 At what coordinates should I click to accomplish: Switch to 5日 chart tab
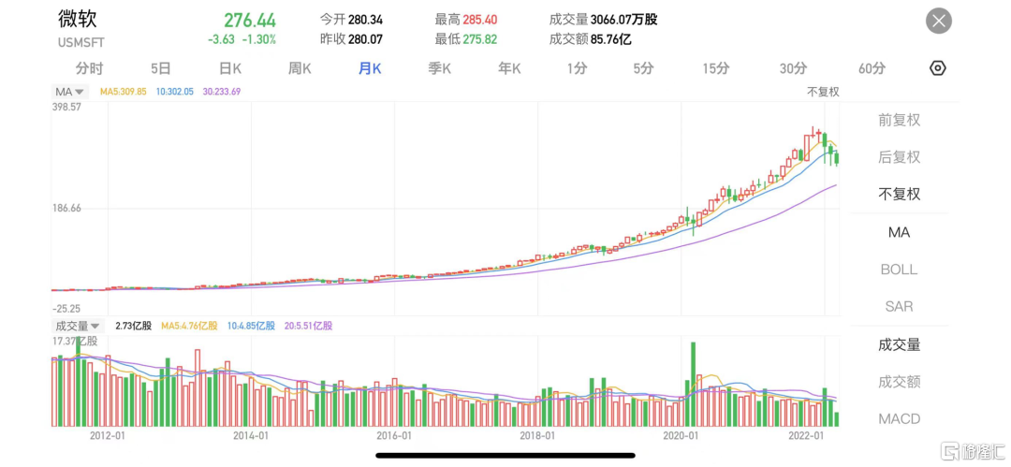(x=161, y=68)
